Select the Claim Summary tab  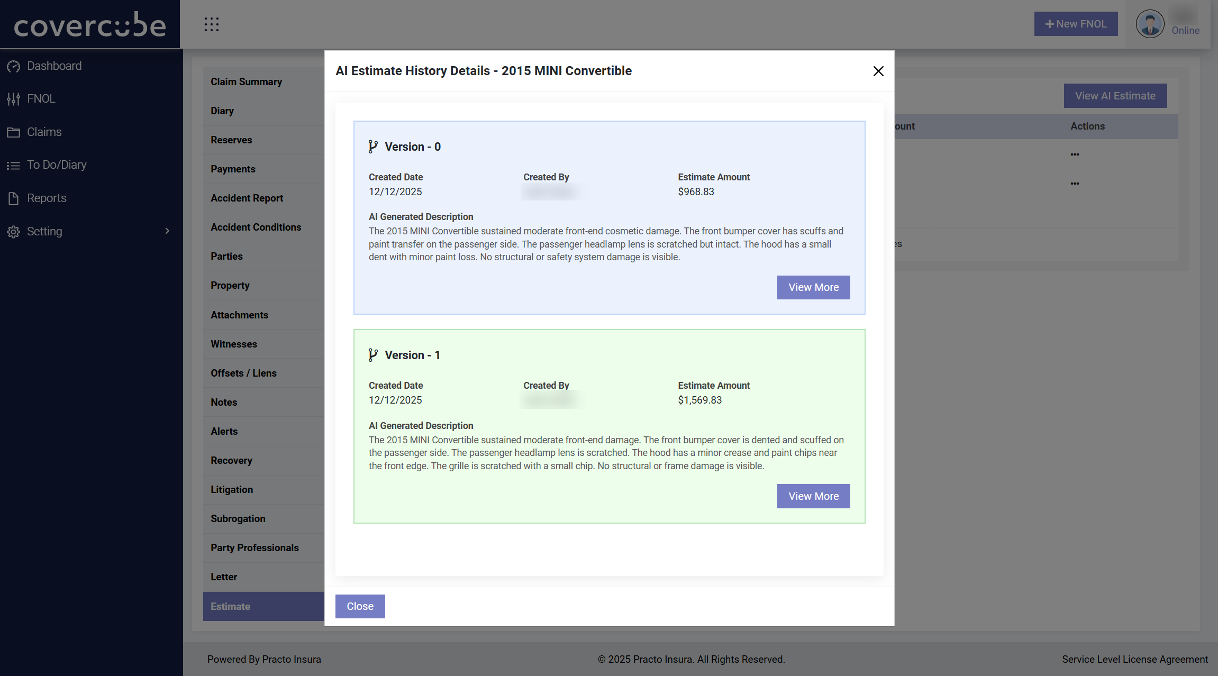[246, 82]
